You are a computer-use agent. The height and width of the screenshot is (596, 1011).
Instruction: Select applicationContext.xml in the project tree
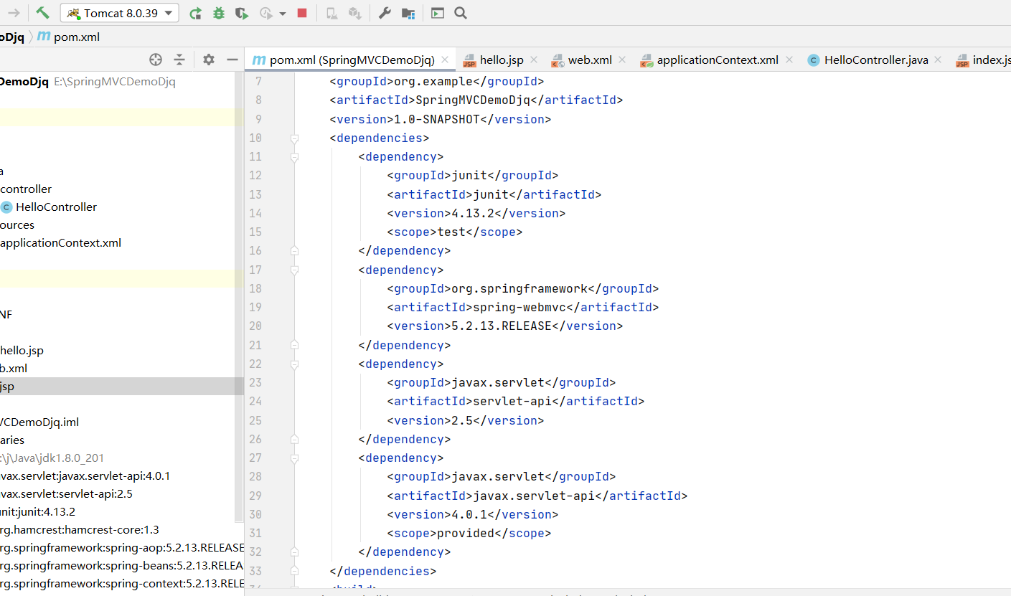[x=60, y=242]
